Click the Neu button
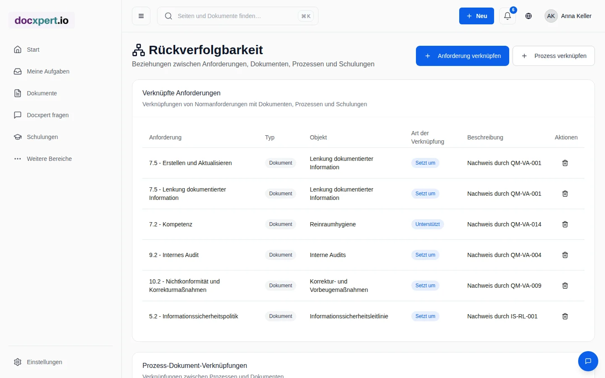 point(476,16)
